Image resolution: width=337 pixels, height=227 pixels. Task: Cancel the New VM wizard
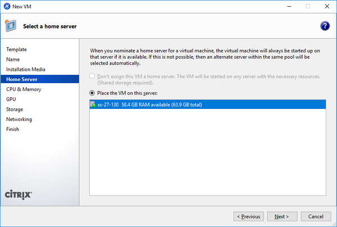(x=316, y=216)
